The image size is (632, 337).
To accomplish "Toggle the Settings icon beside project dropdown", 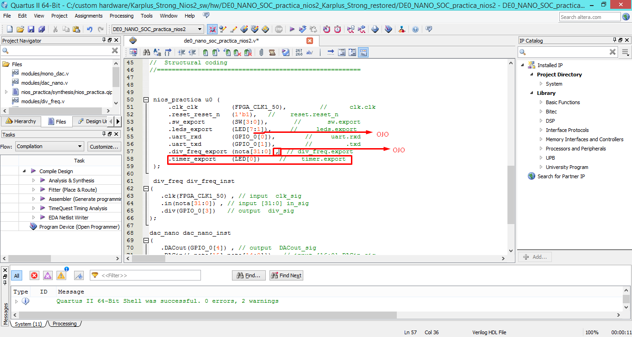I will point(213,29).
